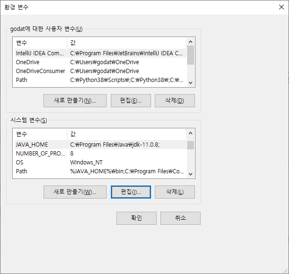Click the Windows_NT value cell
This screenshot has width=289, height=274.
pyautogui.click(x=86, y=163)
